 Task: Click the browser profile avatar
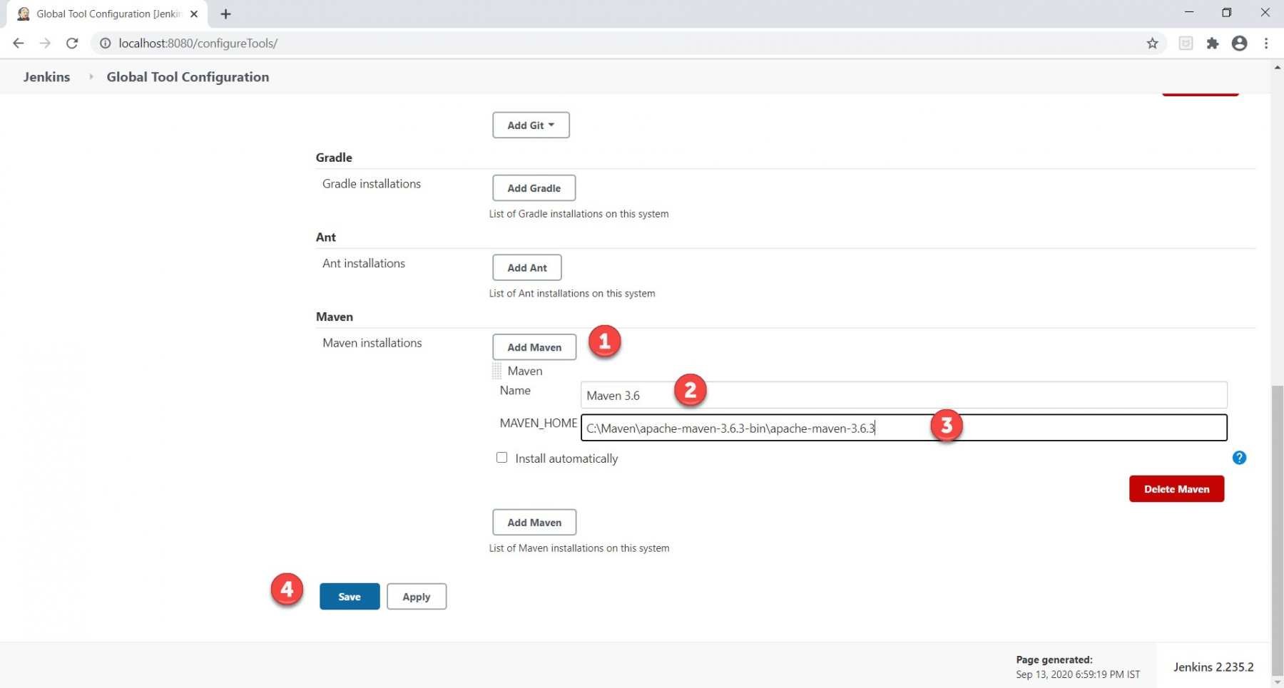pyautogui.click(x=1240, y=43)
